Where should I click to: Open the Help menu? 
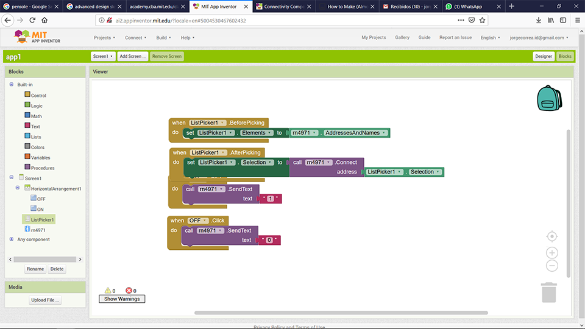pos(188,38)
